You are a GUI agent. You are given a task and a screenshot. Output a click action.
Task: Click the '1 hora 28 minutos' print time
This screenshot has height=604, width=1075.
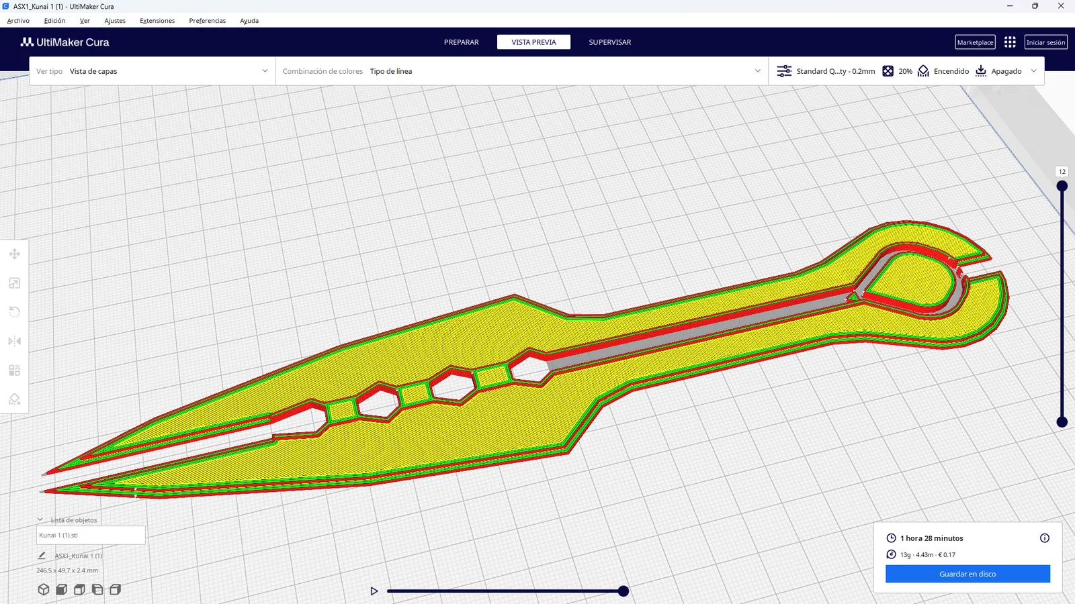click(932, 538)
